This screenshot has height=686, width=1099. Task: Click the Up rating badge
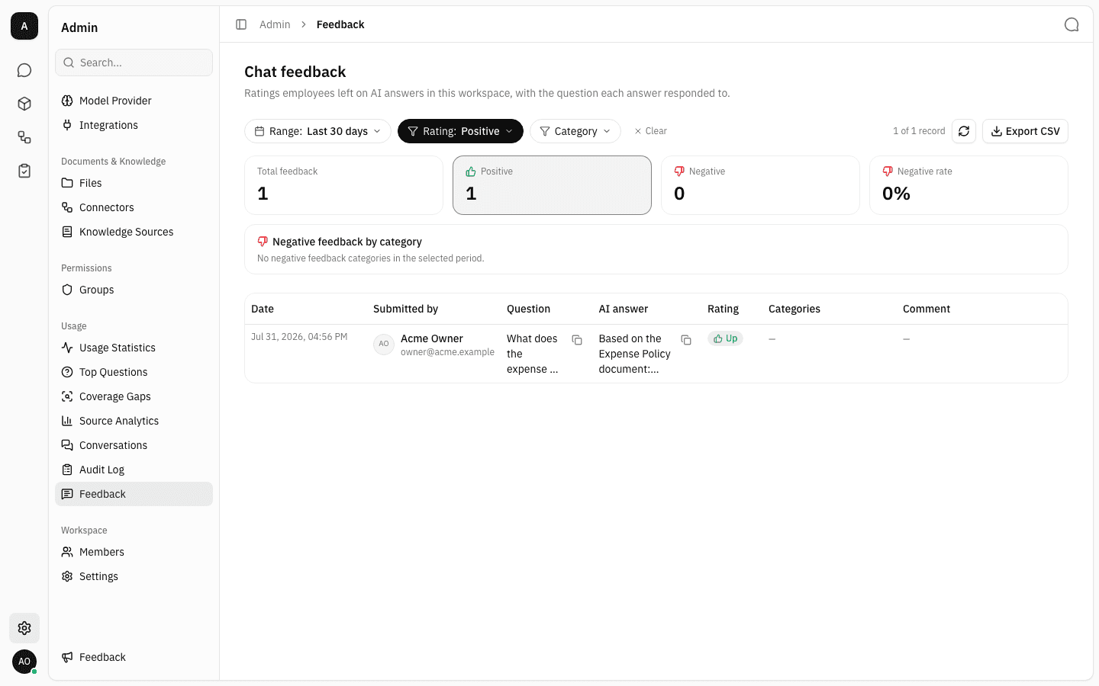[x=725, y=338]
